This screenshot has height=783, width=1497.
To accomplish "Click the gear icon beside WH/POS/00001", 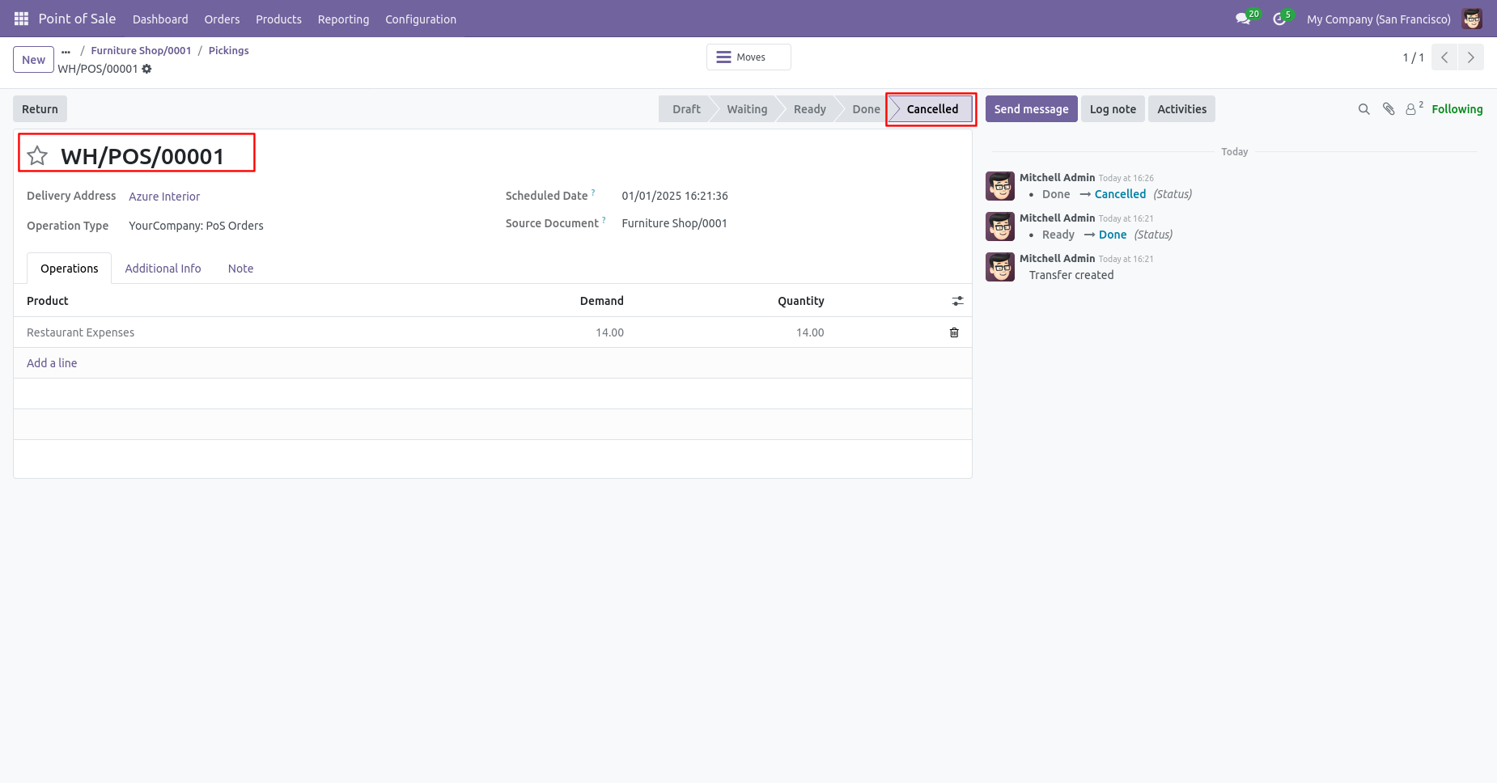I will tap(146, 69).
